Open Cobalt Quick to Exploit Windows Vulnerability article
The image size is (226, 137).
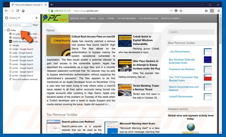(x=143, y=40)
